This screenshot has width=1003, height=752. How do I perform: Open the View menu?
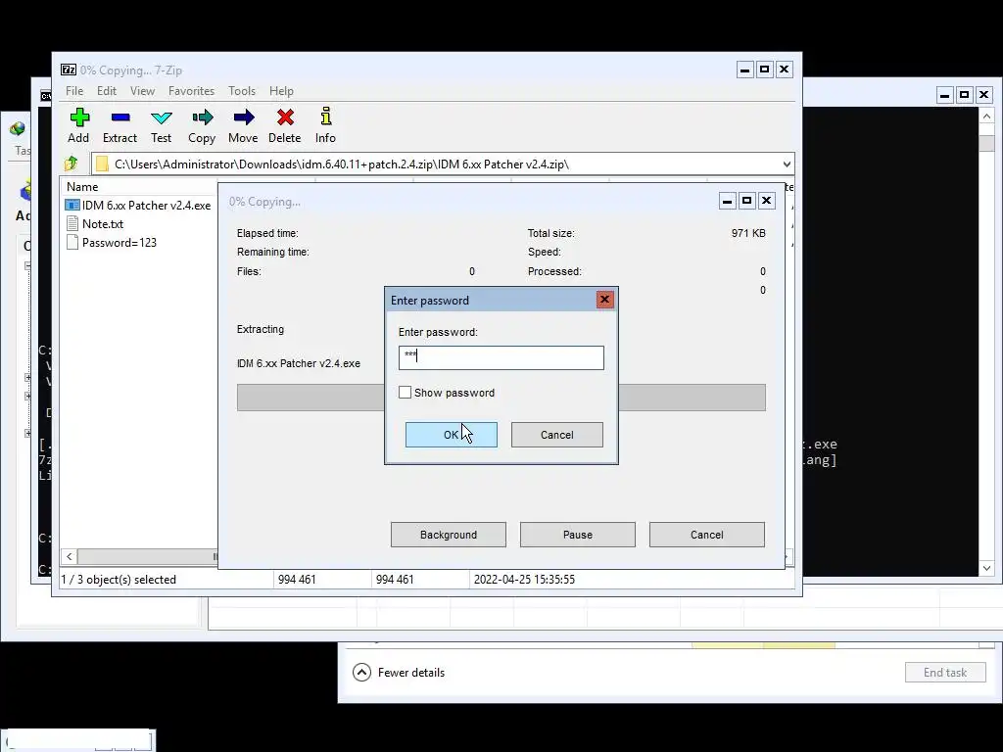tap(142, 91)
